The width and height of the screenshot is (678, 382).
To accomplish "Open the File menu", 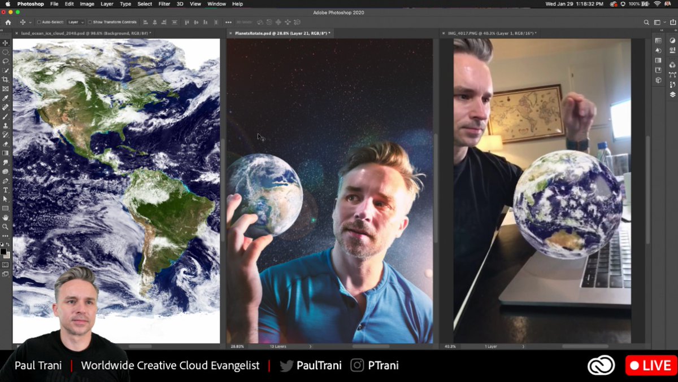I will pyautogui.click(x=54, y=4).
